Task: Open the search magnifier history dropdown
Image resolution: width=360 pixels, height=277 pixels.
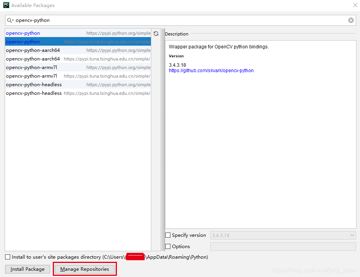Action: click(10, 20)
